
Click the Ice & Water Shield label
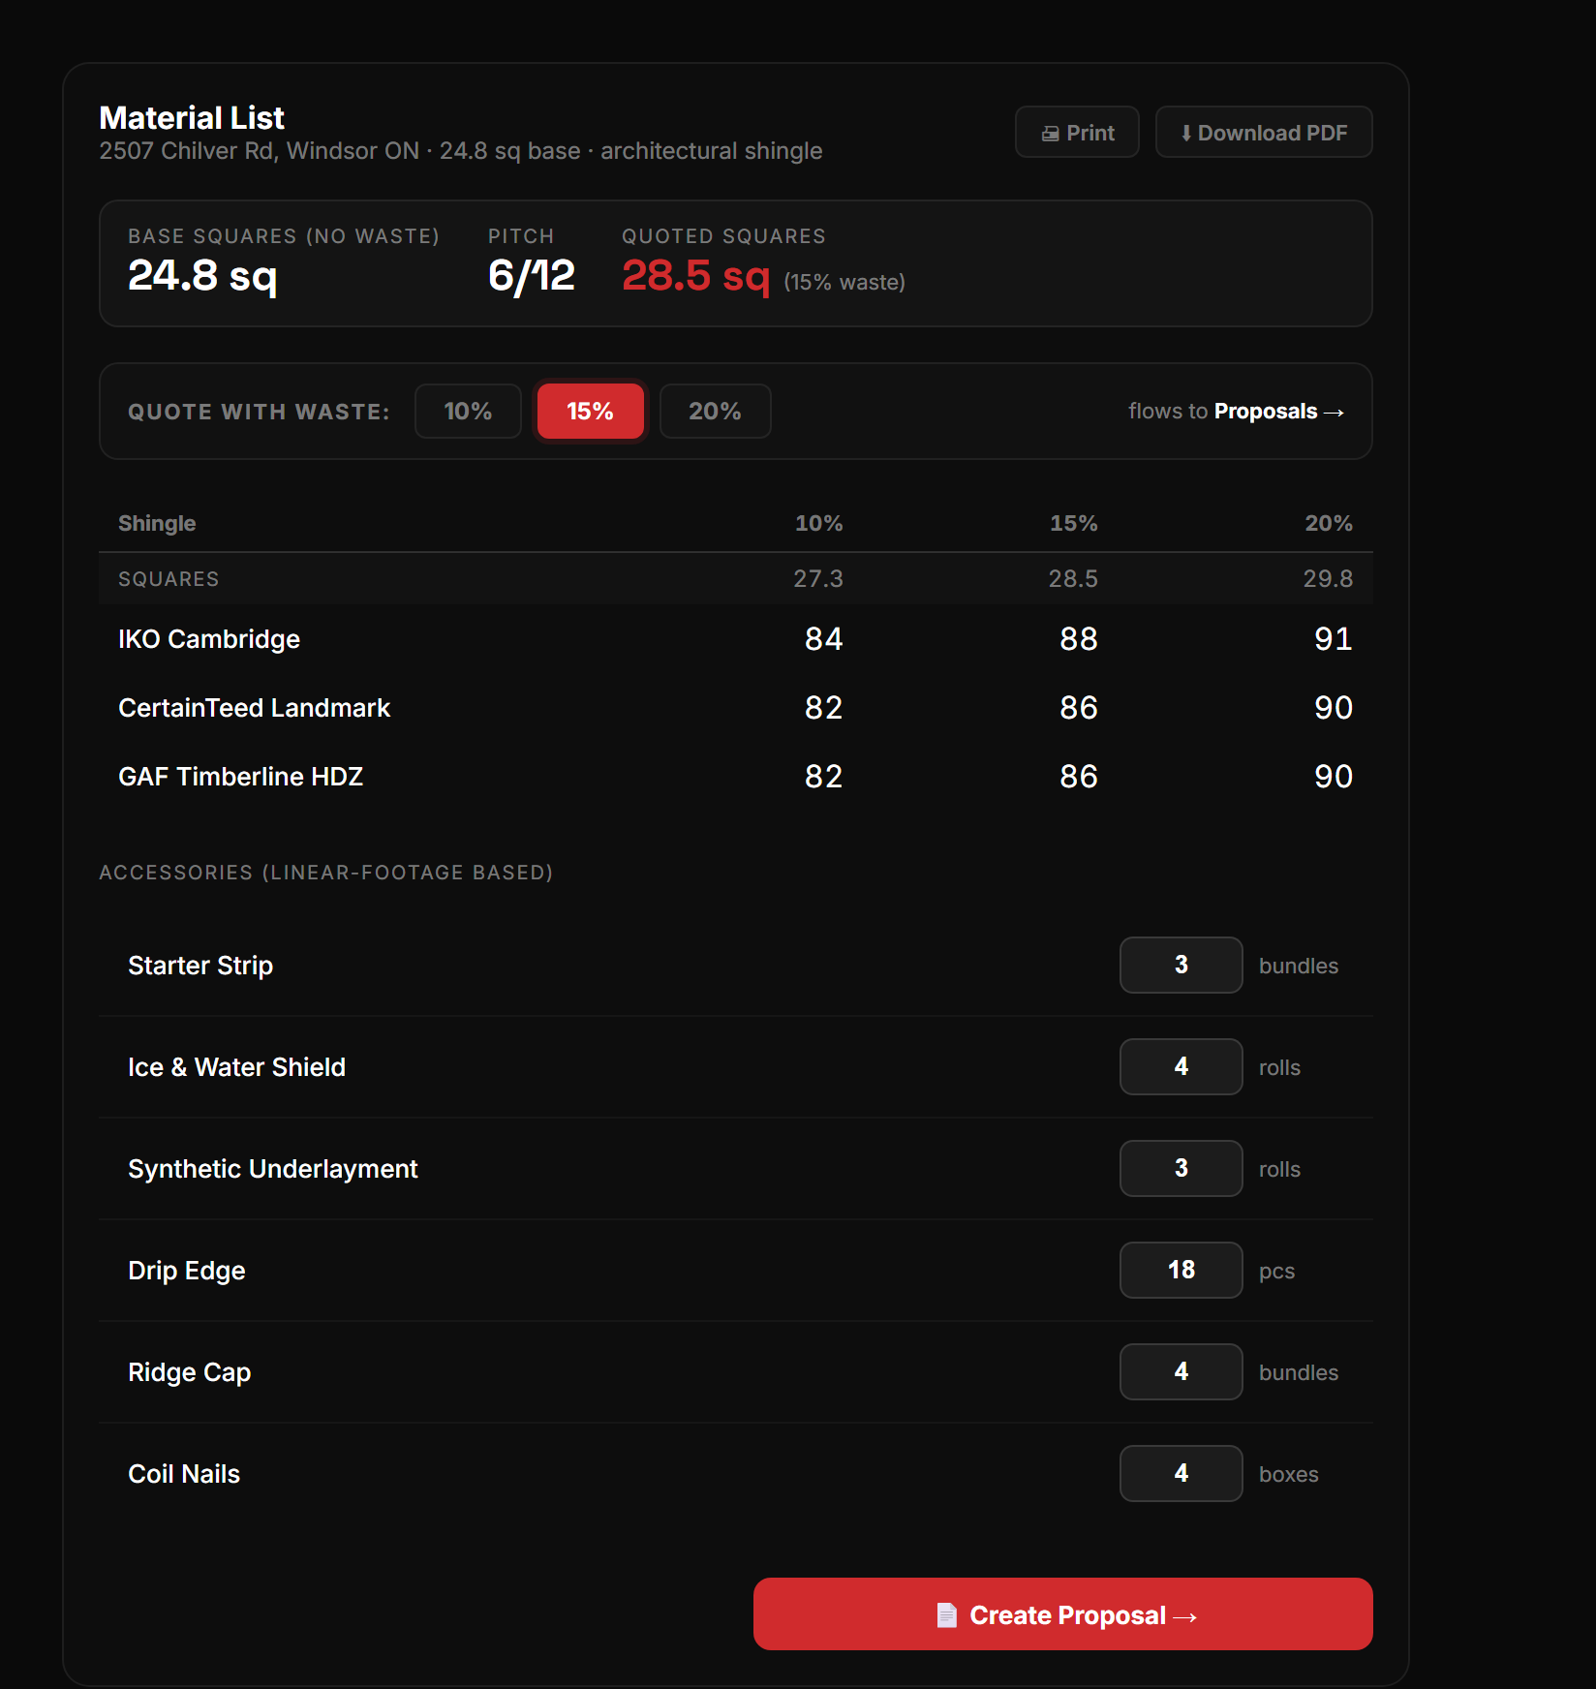pos(236,1067)
